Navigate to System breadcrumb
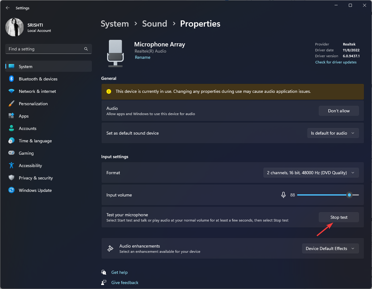This screenshot has width=372, height=289. coord(115,24)
